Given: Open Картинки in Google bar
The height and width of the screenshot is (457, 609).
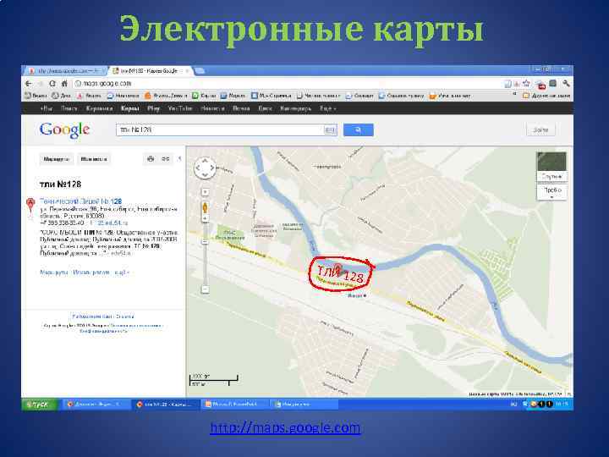Looking at the screenshot, I should point(99,108).
